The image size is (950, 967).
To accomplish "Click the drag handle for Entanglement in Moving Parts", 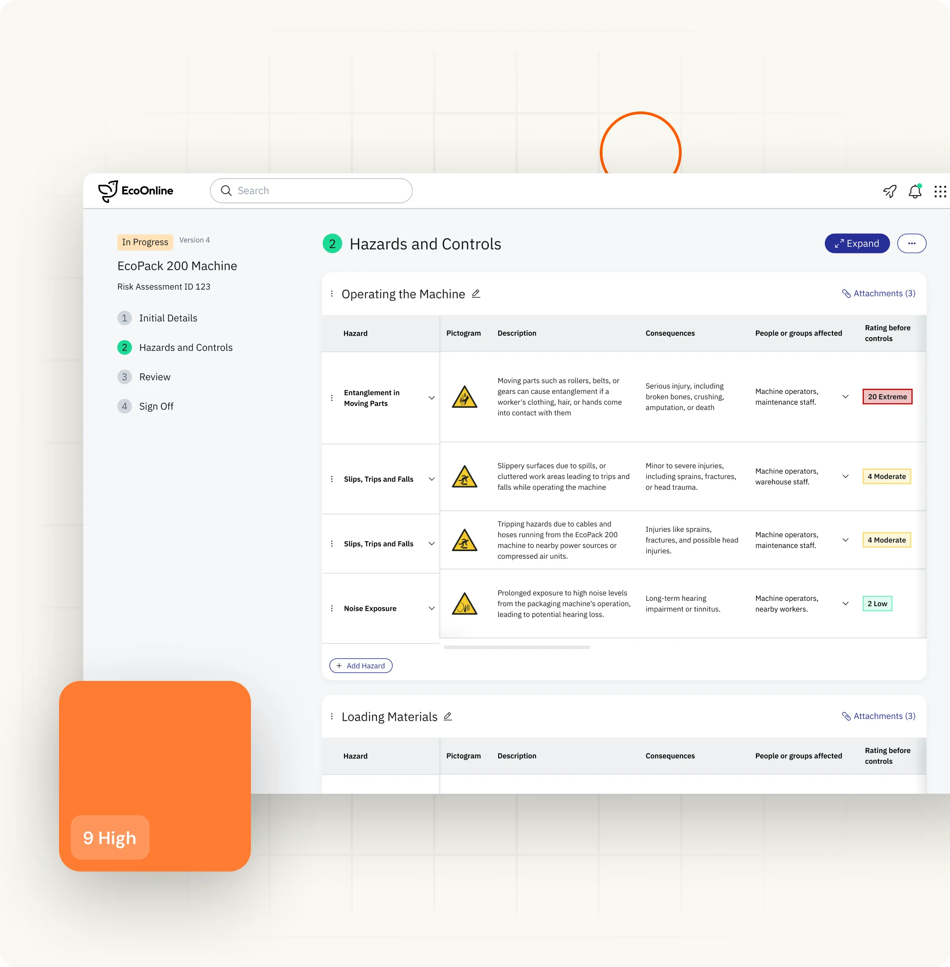I will tap(332, 398).
